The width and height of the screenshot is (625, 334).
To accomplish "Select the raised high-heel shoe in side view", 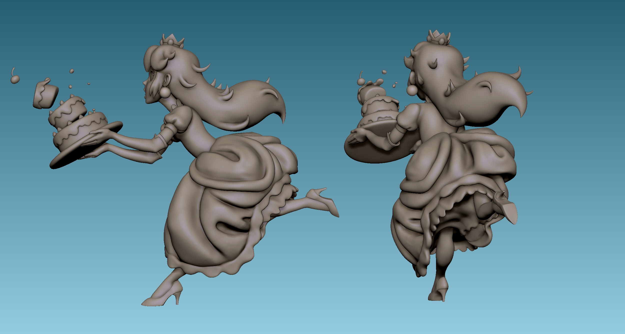I will (x=322, y=202).
